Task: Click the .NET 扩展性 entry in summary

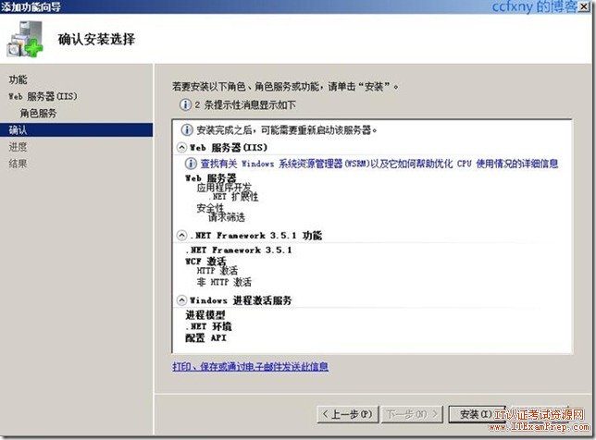Action: (236, 197)
